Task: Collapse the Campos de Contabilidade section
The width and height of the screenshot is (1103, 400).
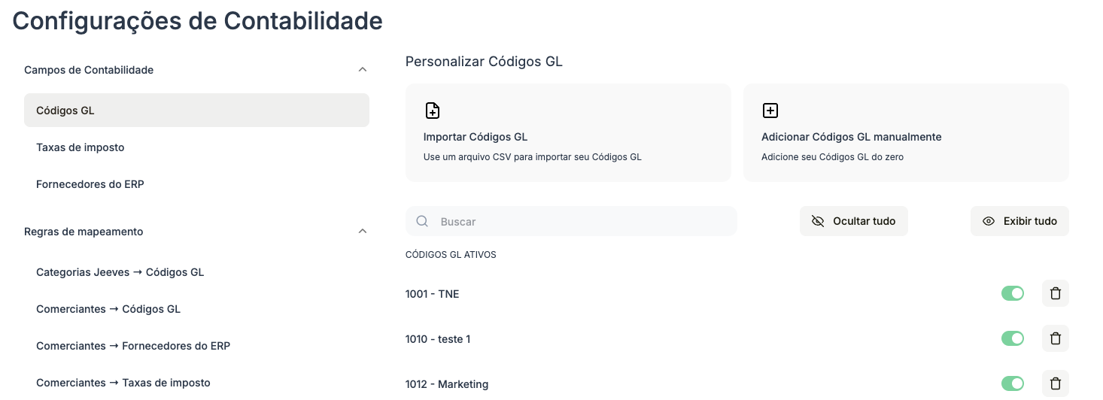Action: pyautogui.click(x=363, y=70)
